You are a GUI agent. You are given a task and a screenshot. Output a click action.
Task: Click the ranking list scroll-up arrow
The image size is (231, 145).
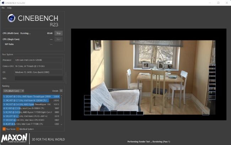click(61, 96)
